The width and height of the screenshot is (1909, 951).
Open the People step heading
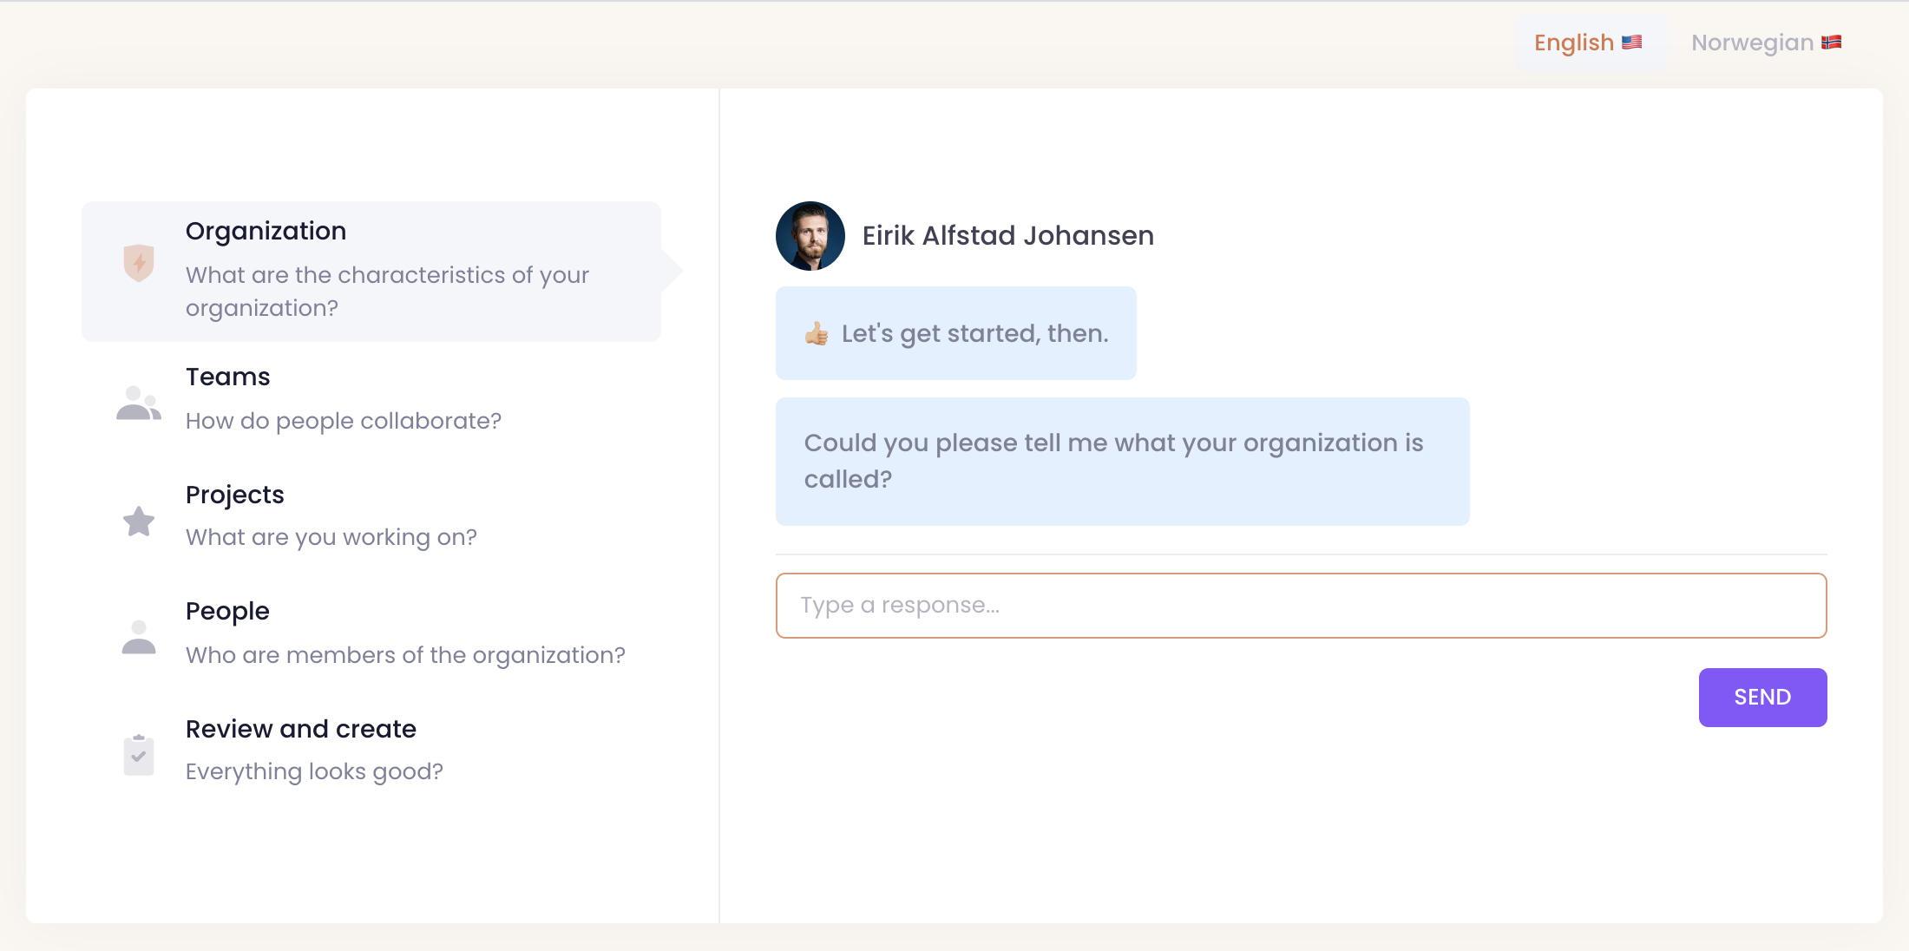click(x=227, y=611)
